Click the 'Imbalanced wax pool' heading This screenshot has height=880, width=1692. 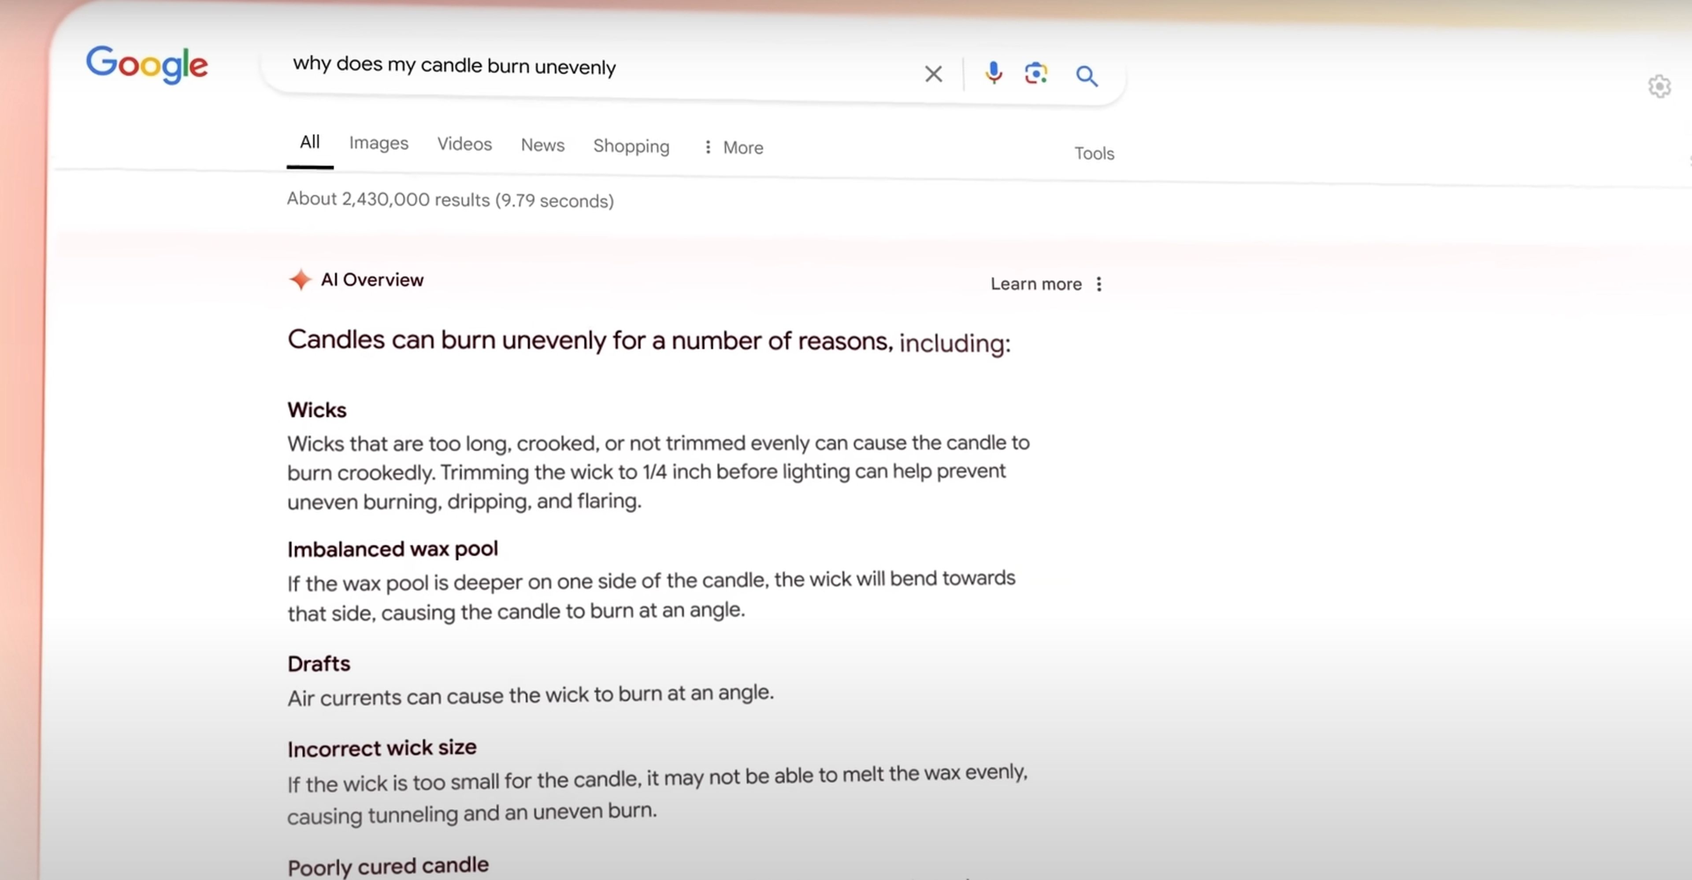pyautogui.click(x=393, y=549)
